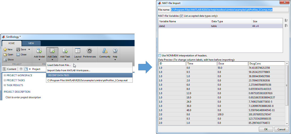Open the Add Data dropdown arrow
The height and width of the screenshot is (134, 291).
click(x=52, y=60)
